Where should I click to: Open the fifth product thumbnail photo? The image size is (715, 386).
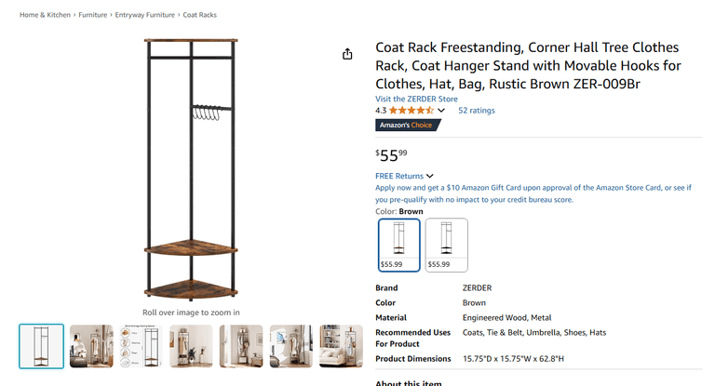pyautogui.click(x=241, y=346)
